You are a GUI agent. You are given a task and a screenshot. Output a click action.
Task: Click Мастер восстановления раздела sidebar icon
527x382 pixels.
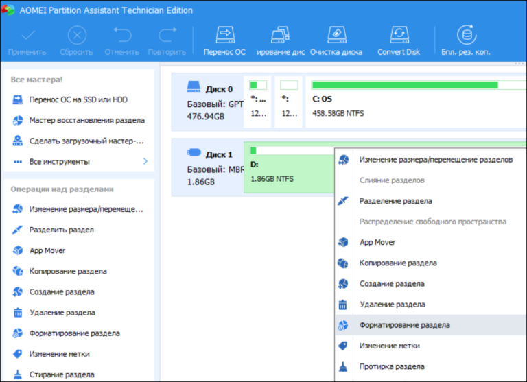tap(17, 120)
